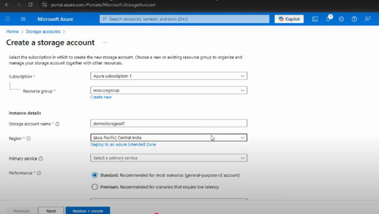
Task: Open the Subscription dropdown
Action: click(x=169, y=76)
